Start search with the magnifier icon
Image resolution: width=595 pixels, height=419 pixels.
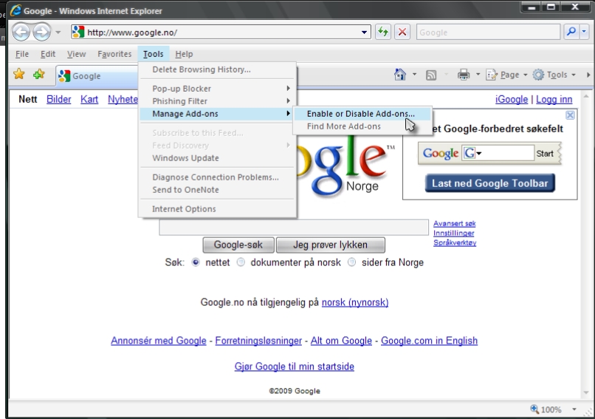pos(571,32)
